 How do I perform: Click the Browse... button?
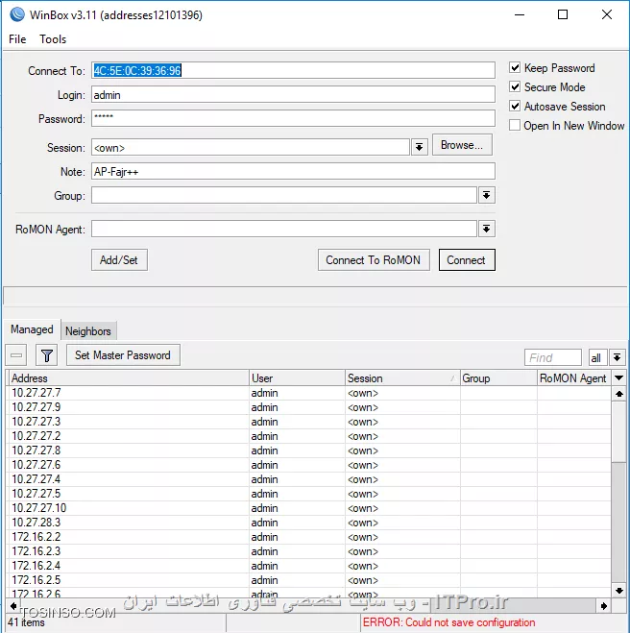click(462, 145)
